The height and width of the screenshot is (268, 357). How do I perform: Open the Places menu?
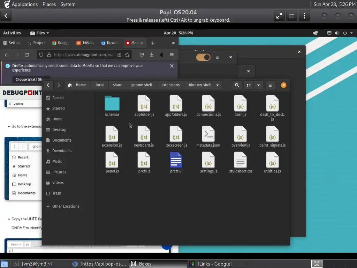49,4
